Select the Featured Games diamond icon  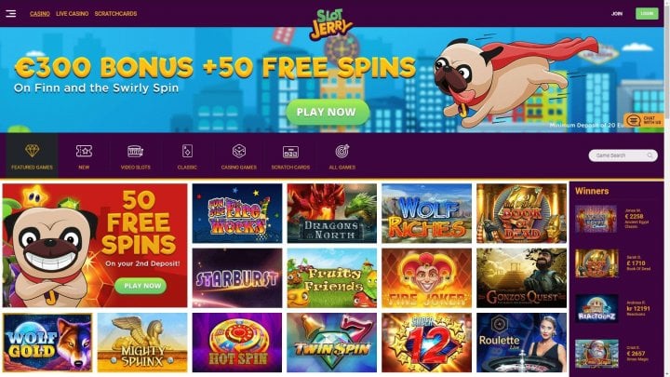32,151
